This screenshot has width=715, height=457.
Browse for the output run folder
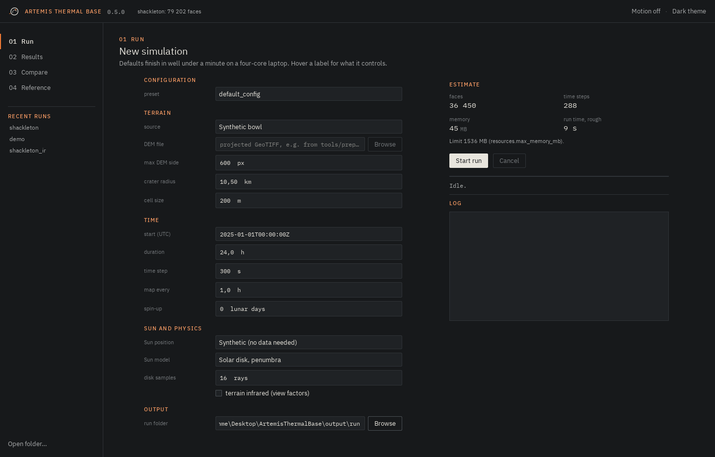click(x=385, y=424)
